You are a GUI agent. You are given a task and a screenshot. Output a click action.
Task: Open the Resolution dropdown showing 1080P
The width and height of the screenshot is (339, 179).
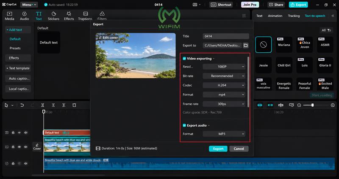point(224,67)
